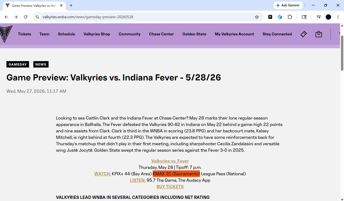Restore down the browser window
Viewport: 344px width, 201px height.
(325, 5)
